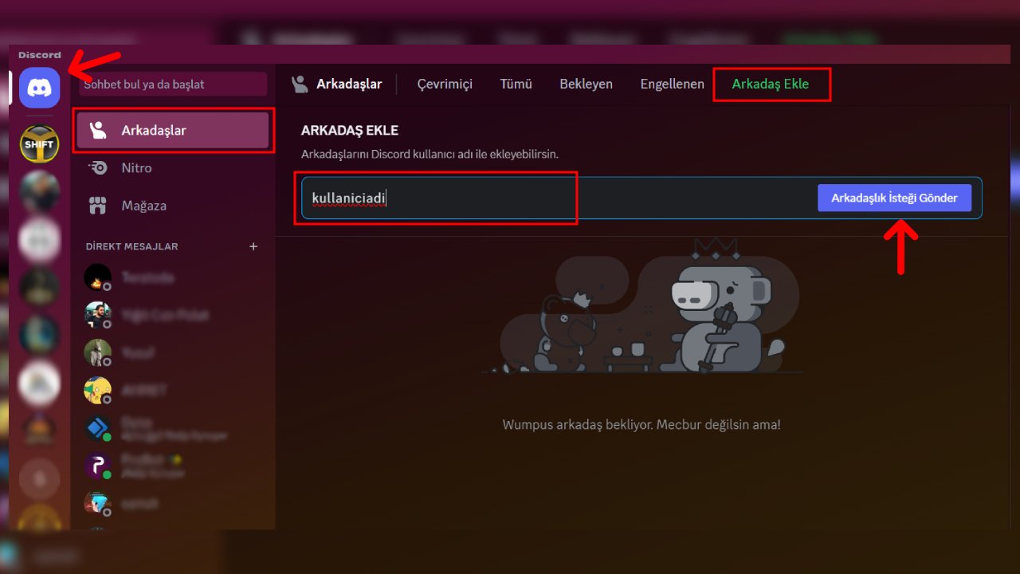This screenshot has height=574, width=1020.
Task: Open the Arkadaş Ekle tab
Action: pyautogui.click(x=771, y=84)
